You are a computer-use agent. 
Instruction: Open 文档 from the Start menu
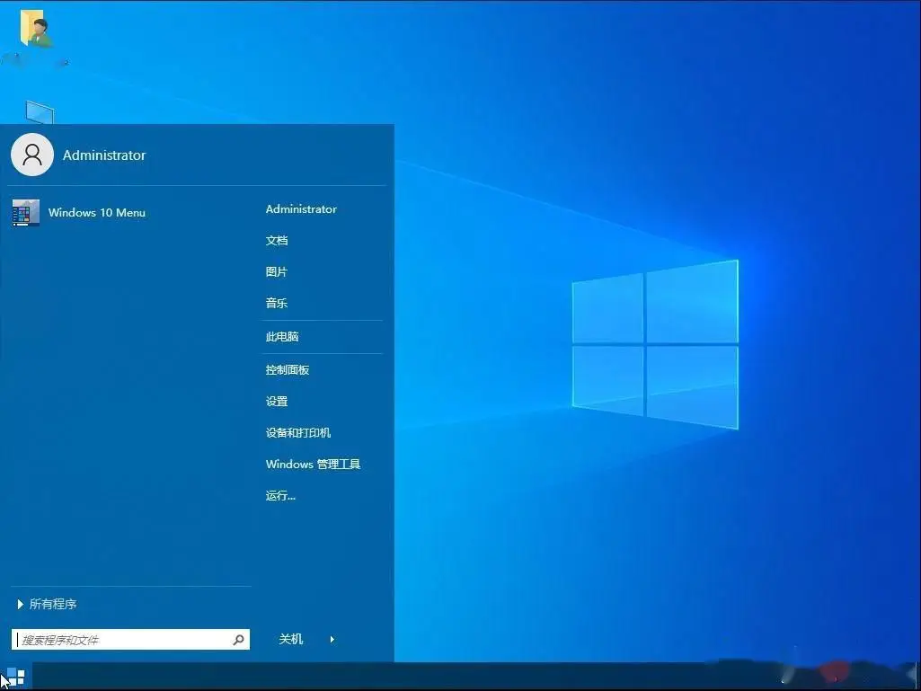276,240
